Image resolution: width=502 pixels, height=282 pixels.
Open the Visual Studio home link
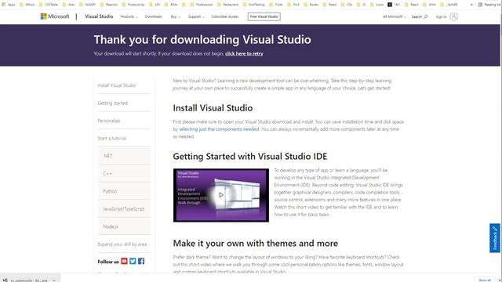(99, 16)
